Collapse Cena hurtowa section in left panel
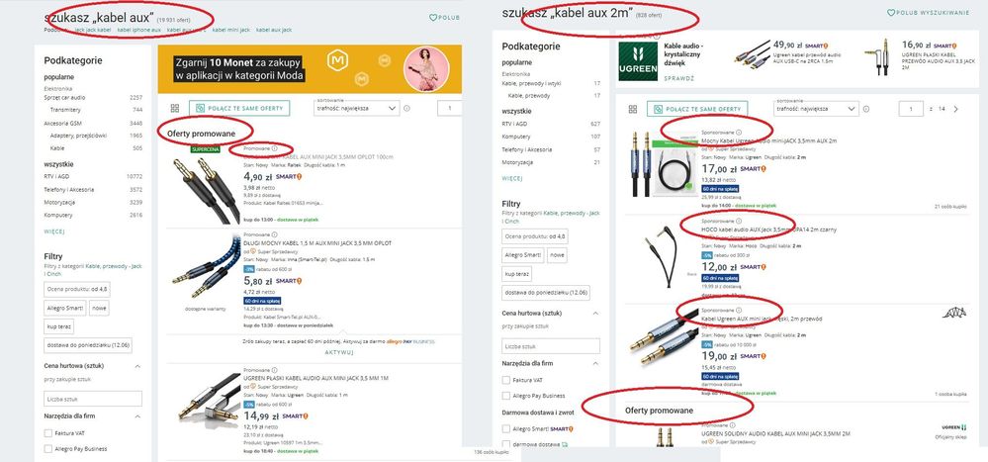 click(137, 366)
